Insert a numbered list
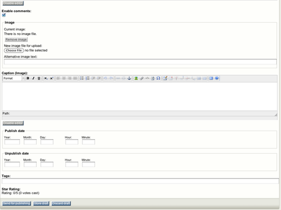The width and height of the screenshot is (281, 210). pyautogui.click(x=87, y=78)
